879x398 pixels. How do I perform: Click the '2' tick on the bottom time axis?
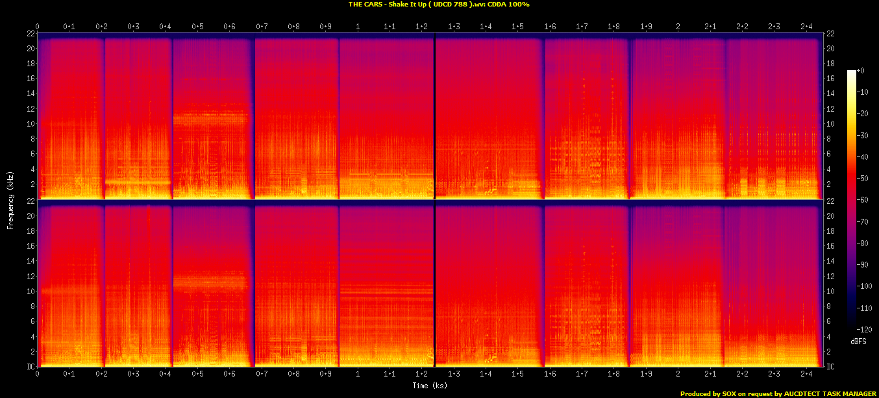click(678, 375)
